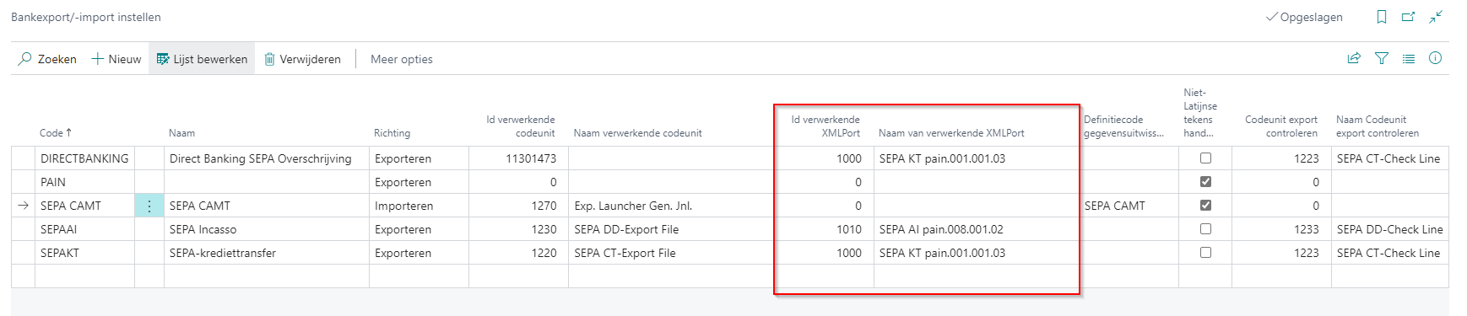This screenshot has width=1467, height=316.
Task: Select the SEPAKT code cell
Action: click(x=84, y=253)
